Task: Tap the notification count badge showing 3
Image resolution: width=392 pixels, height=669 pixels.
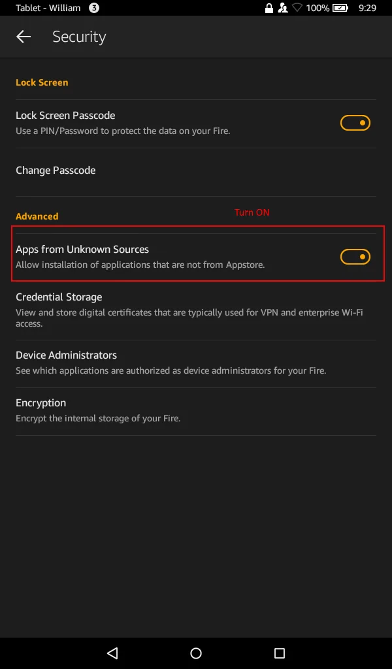Action: point(94,8)
